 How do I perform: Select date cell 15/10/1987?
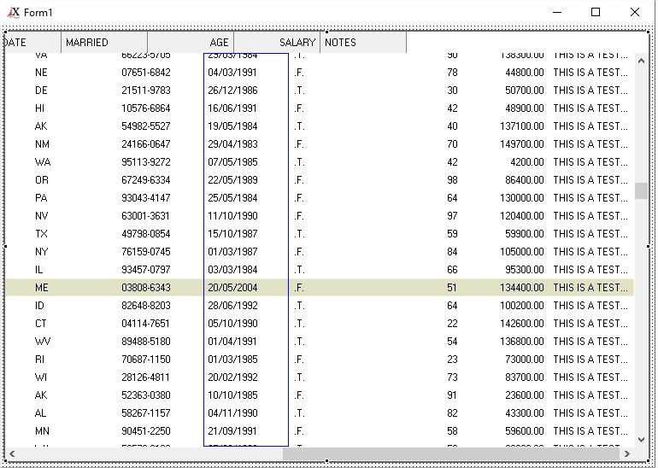(x=233, y=234)
